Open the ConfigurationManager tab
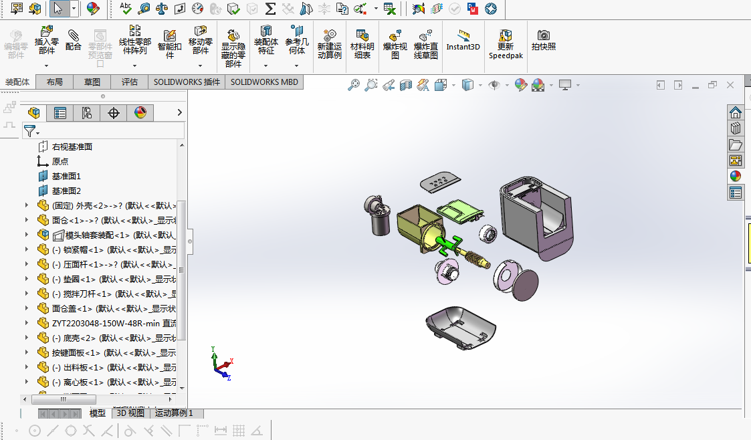The image size is (751, 440). click(x=87, y=112)
